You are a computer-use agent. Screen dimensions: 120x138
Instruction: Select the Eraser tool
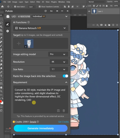click(1, 57)
